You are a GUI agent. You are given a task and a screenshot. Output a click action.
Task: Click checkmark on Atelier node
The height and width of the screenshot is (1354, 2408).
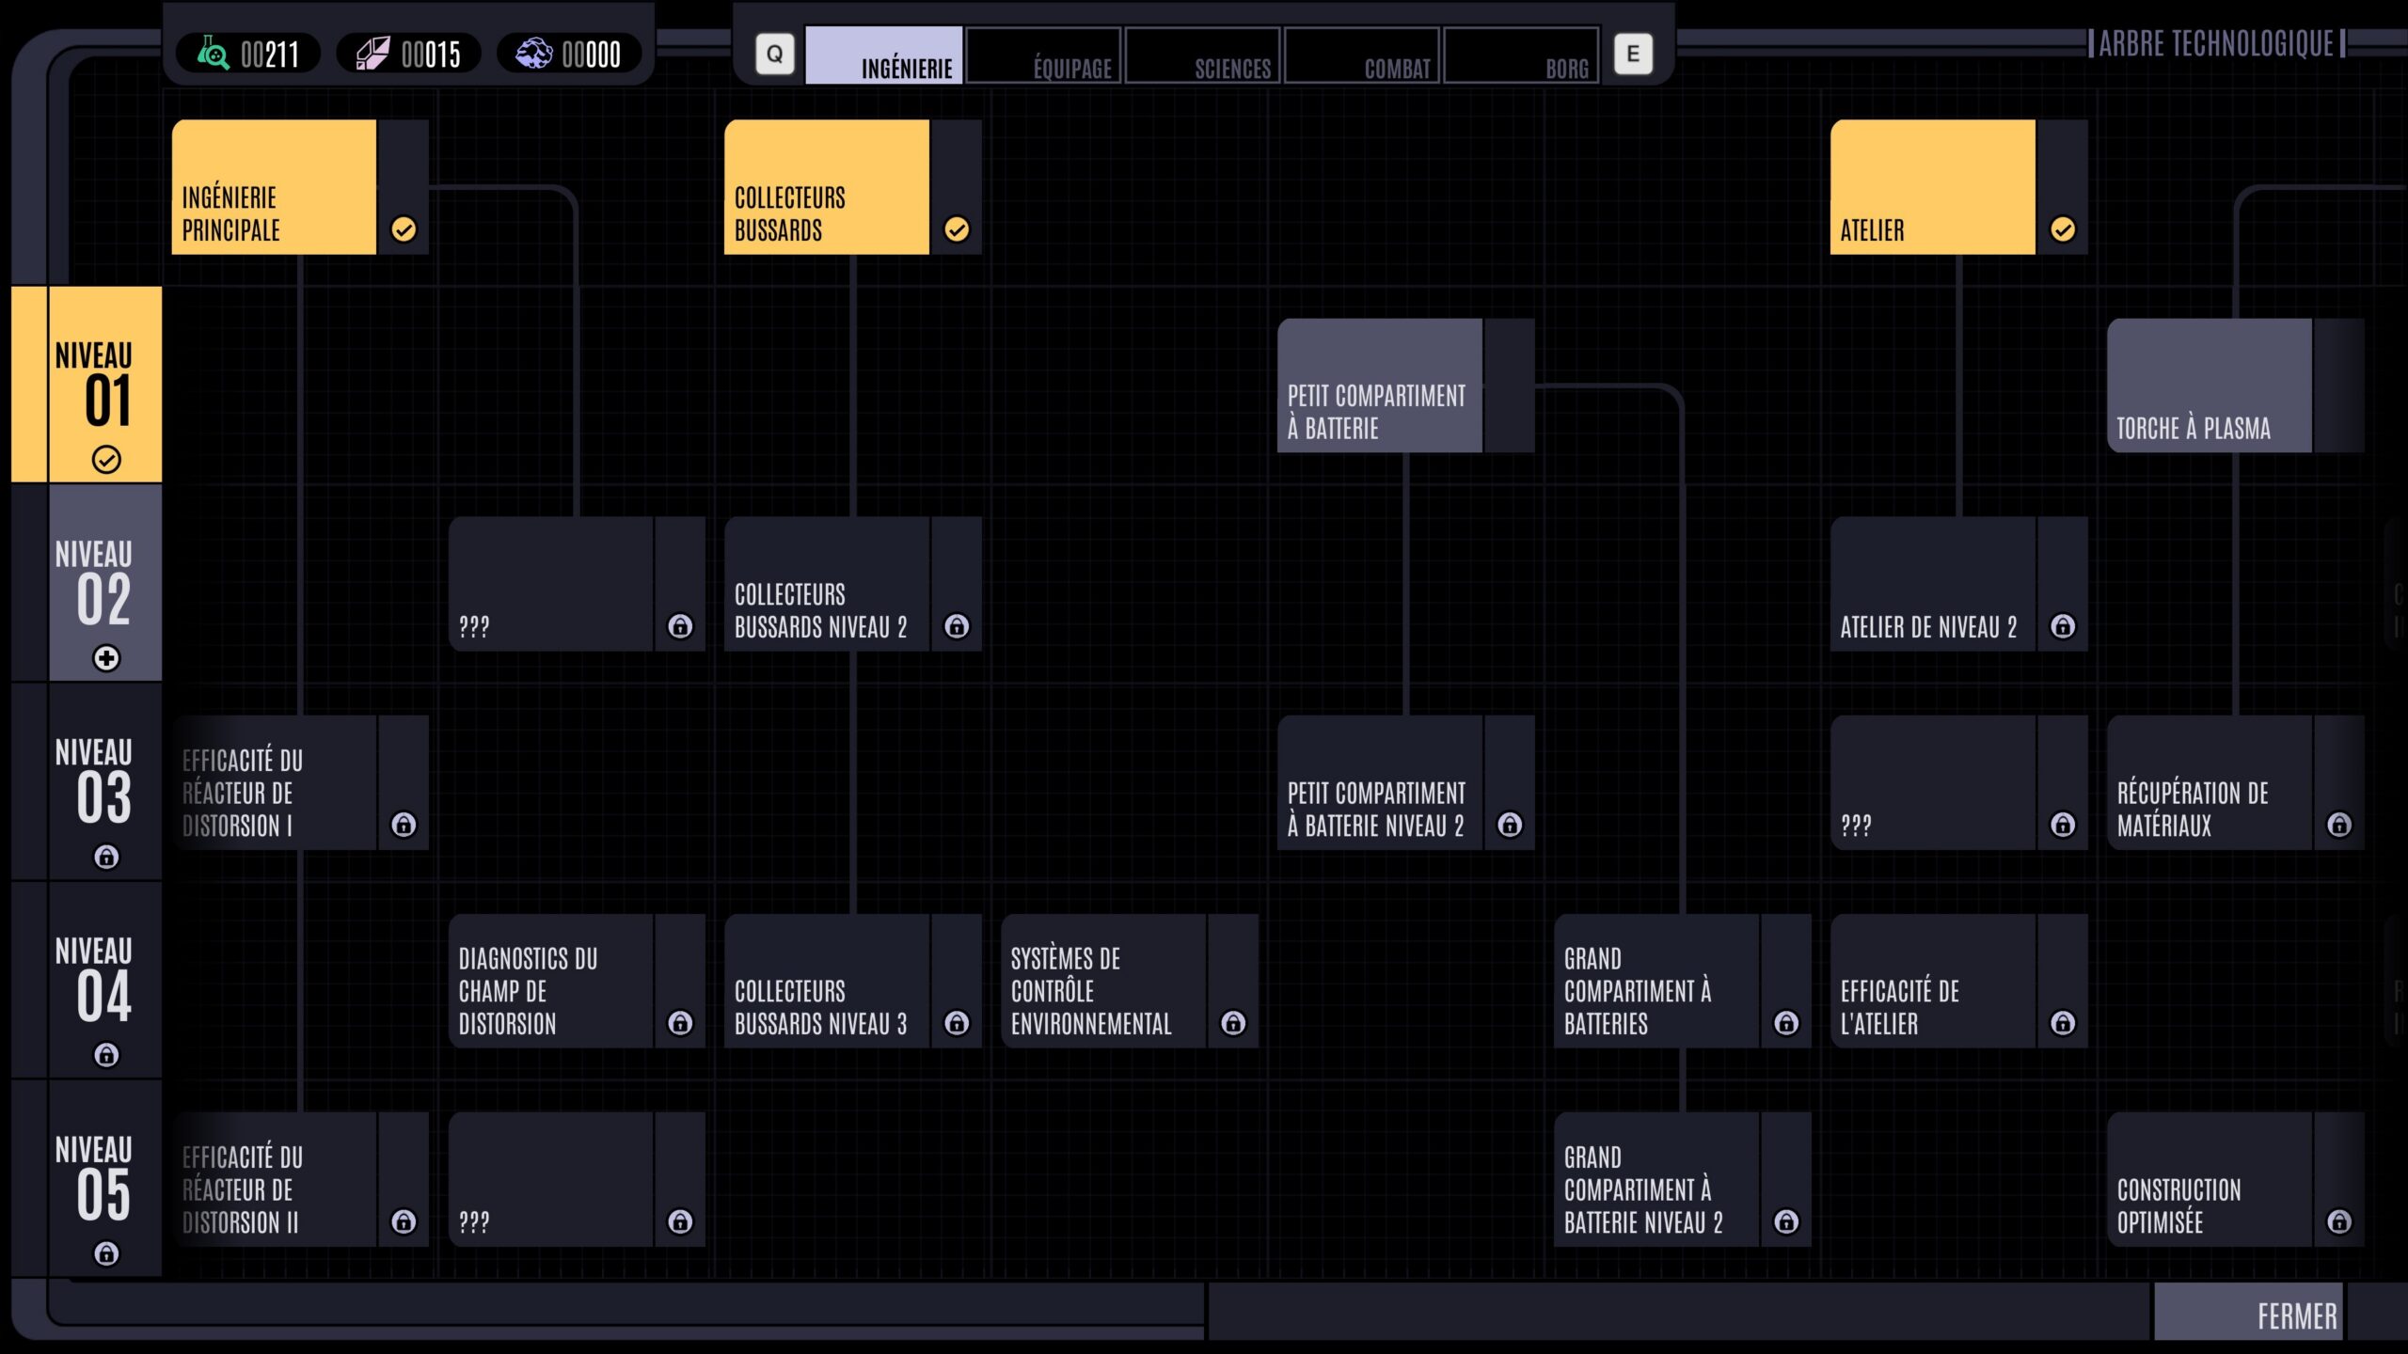pyautogui.click(x=2062, y=229)
